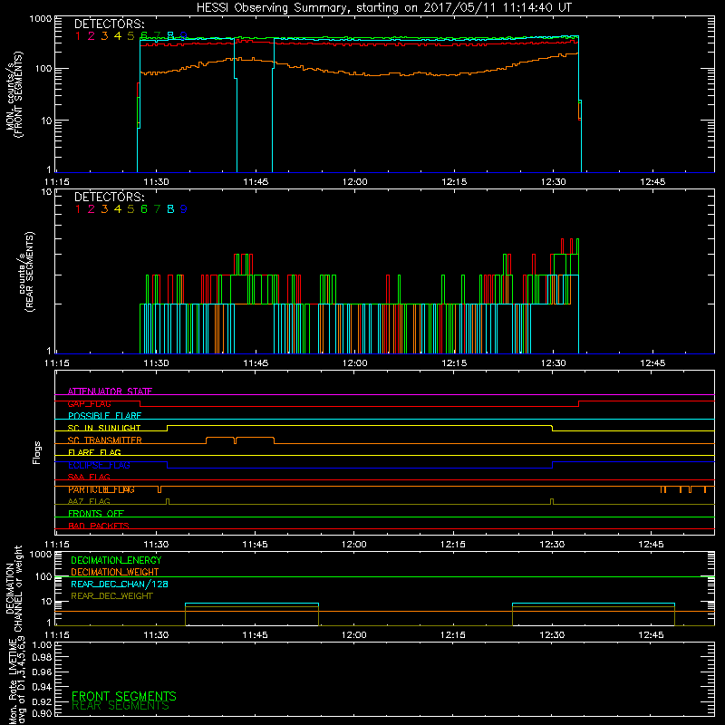Click the 12:30 tick label under the Flags plot
725x725 pixels.
(552, 545)
